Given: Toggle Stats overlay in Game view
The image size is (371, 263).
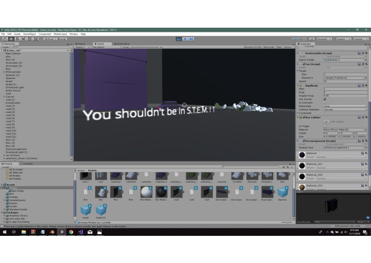Looking at the screenshot, I should coord(279,47).
